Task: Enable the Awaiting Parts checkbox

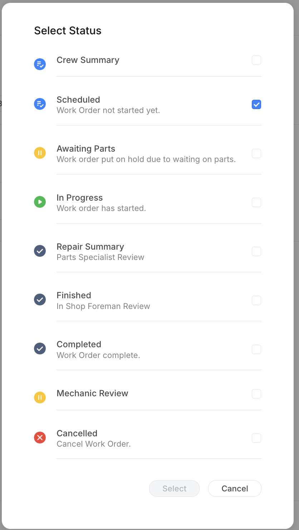Action: (x=256, y=153)
